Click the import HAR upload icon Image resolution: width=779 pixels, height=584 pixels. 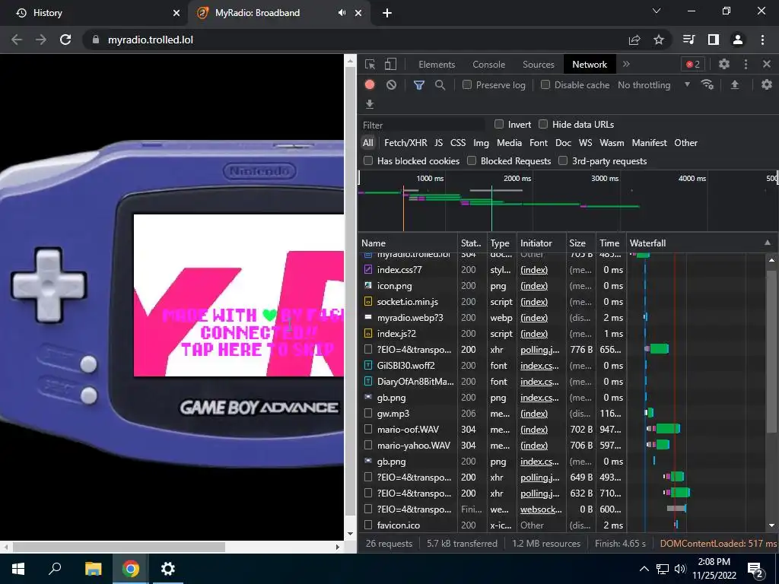(x=735, y=85)
